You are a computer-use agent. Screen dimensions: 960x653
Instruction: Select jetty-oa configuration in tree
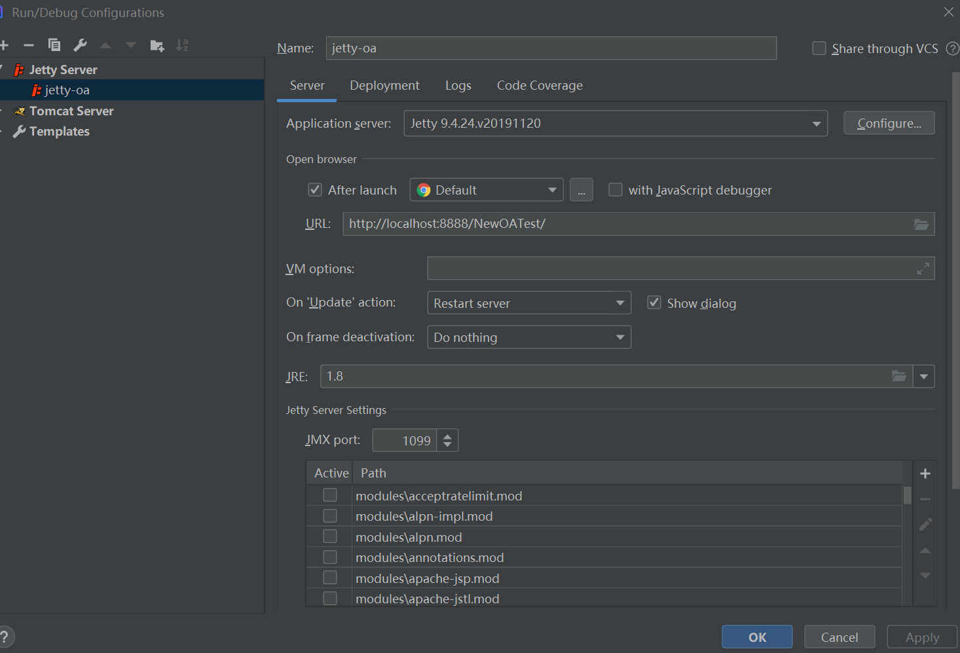point(132,90)
